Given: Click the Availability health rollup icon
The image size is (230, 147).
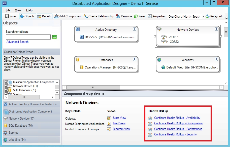Looking at the screenshot, I should 150,118.
